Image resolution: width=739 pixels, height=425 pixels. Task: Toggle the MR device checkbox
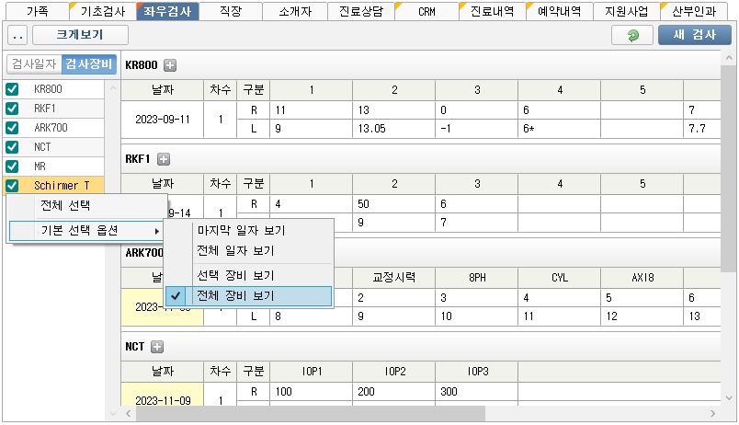pos(13,167)
